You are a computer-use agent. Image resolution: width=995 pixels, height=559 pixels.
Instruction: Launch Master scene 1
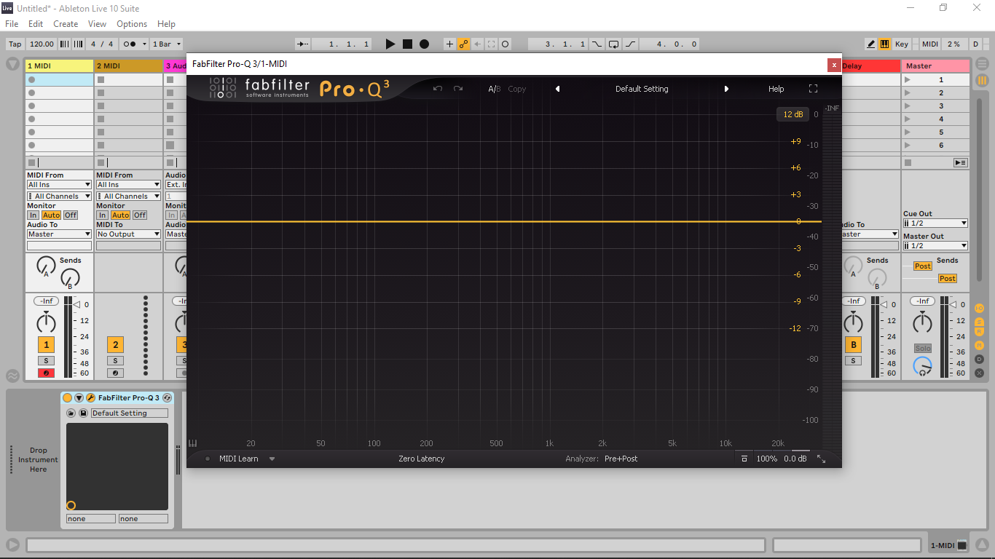point(908,80)
